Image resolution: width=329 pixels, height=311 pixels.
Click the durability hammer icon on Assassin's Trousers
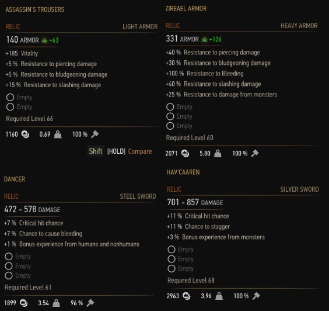[x=94, y=134]
